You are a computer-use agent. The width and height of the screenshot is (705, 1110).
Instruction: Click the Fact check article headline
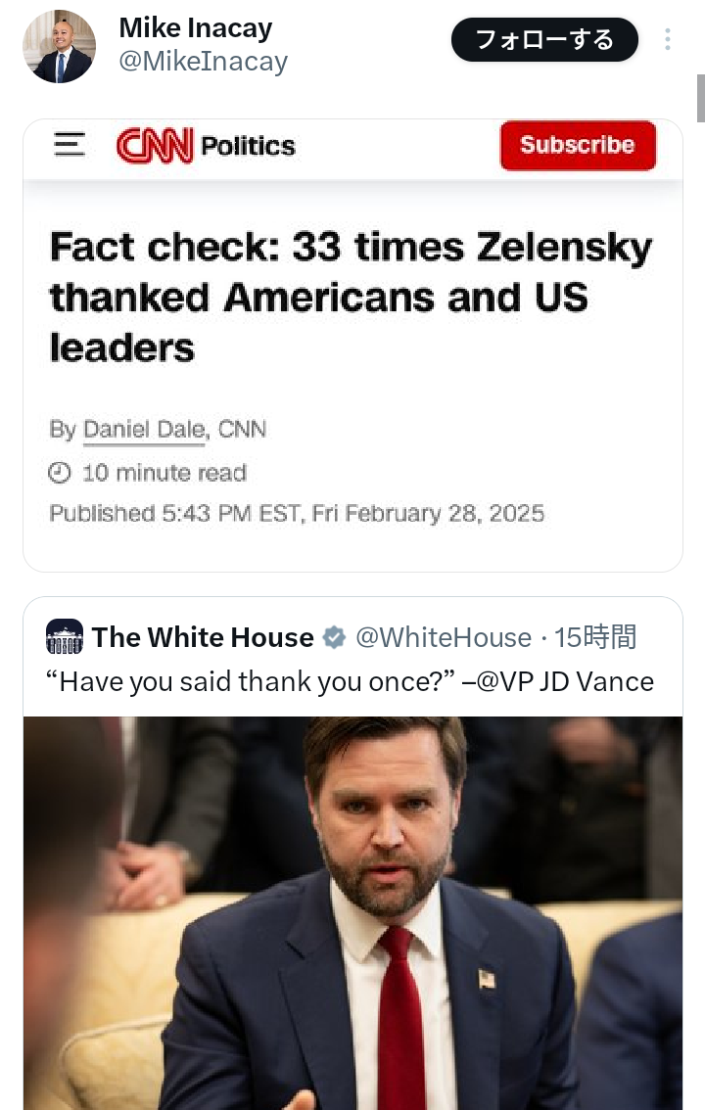click(x=351, y=297)
